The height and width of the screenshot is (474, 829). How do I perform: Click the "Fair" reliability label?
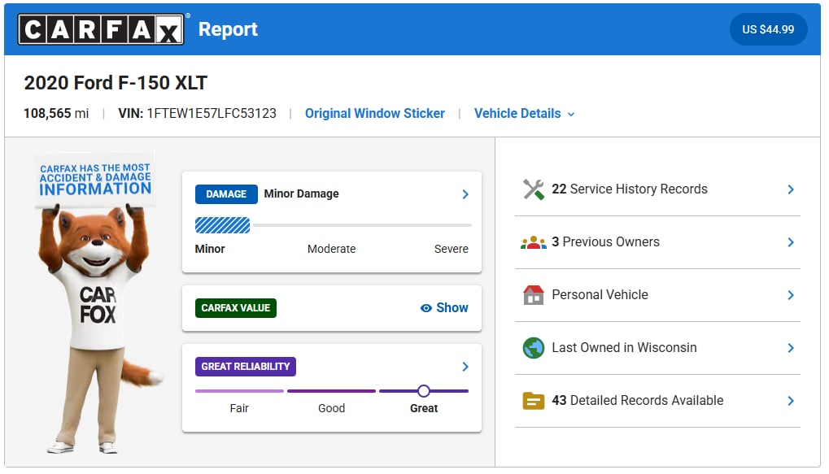[239, 408]
